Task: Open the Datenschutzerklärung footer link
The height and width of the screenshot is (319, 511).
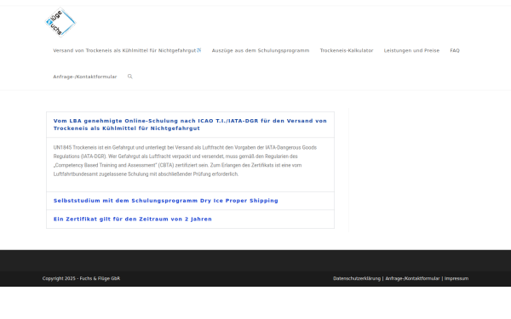Action: click(357, 278)
